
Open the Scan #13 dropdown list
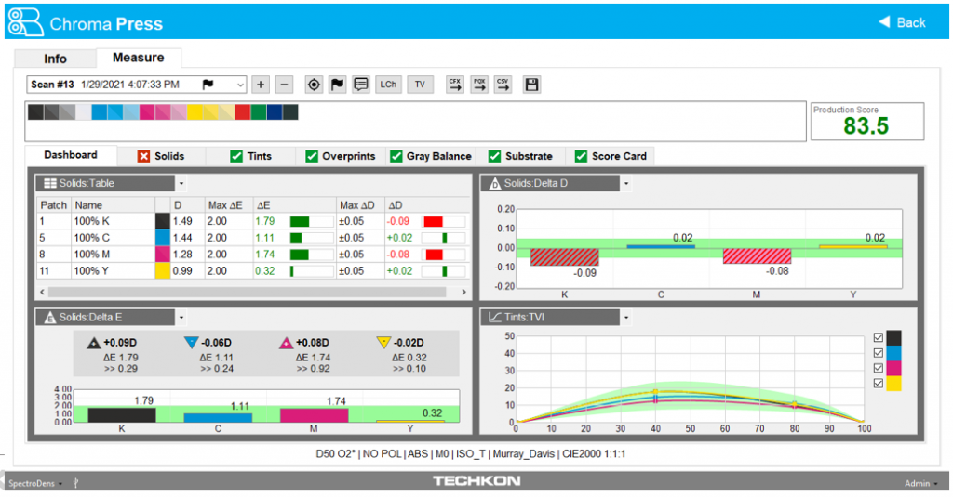click(240, 85)
